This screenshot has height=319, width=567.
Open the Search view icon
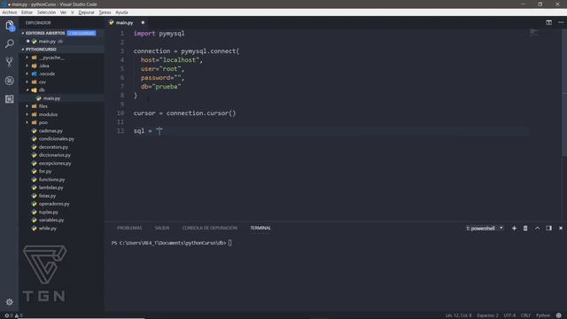tap(10, 43)
